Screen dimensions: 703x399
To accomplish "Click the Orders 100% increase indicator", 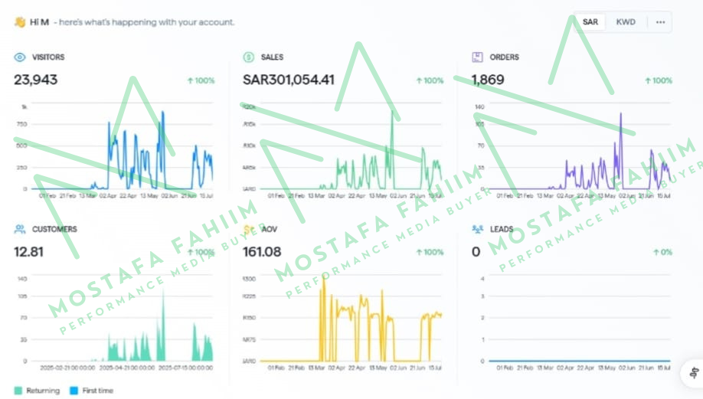I will point(659,80).
